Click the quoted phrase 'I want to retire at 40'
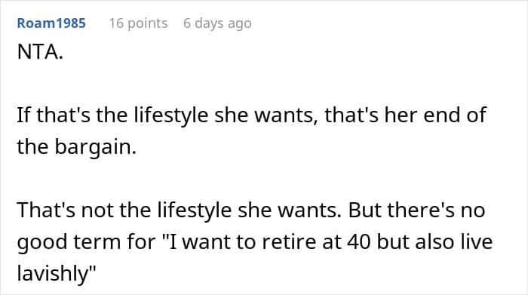528x295 pixels. pos(266,241)
